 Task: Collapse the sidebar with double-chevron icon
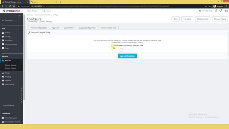click(20, 16)
